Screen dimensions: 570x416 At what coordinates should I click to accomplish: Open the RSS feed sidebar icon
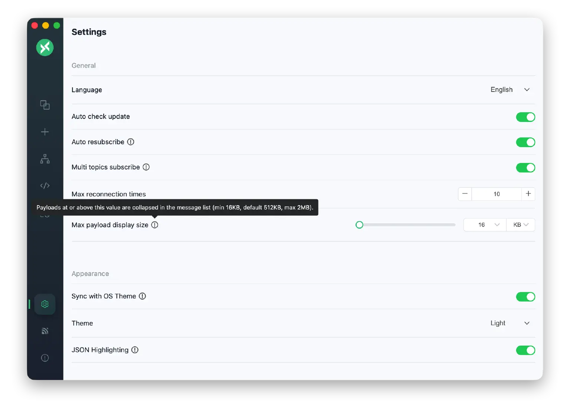pos(45,331)
